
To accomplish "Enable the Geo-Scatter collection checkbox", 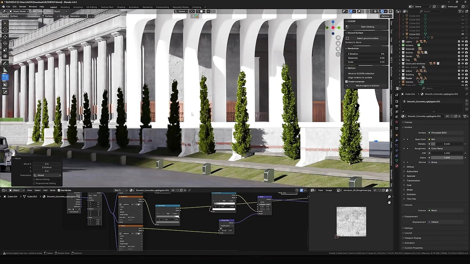I will (459, 67).
